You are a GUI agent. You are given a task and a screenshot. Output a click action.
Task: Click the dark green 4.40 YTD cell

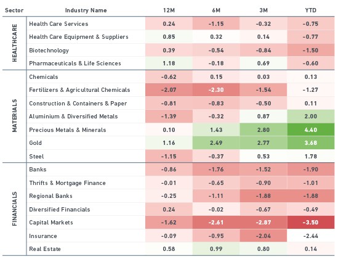point(311,130)
